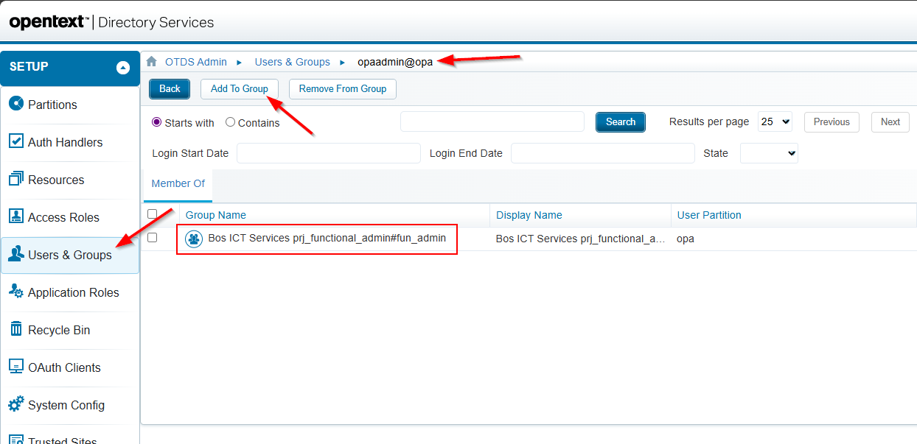This screenshot has width=917, height=444.
Task: Toggle the select-all header checkbox
Action: [153, 214]
